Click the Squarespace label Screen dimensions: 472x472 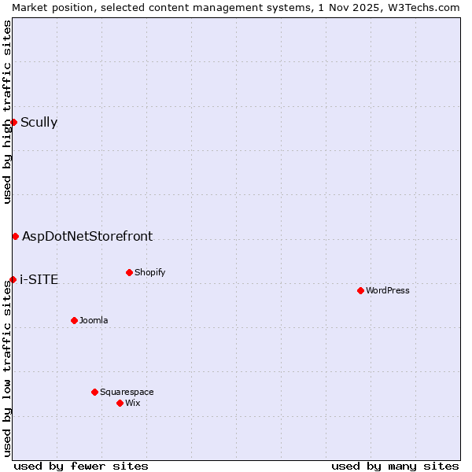pyautogui.click(x=127, y=392)
